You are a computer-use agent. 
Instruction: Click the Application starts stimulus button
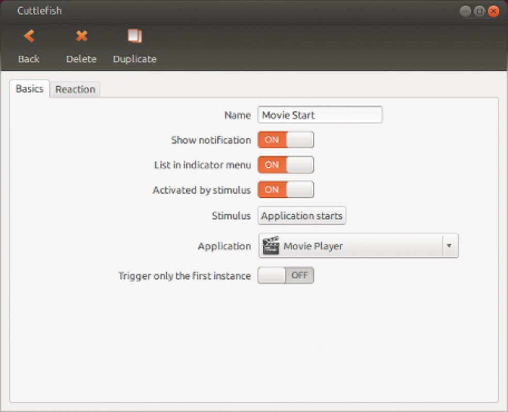(302, 216)
